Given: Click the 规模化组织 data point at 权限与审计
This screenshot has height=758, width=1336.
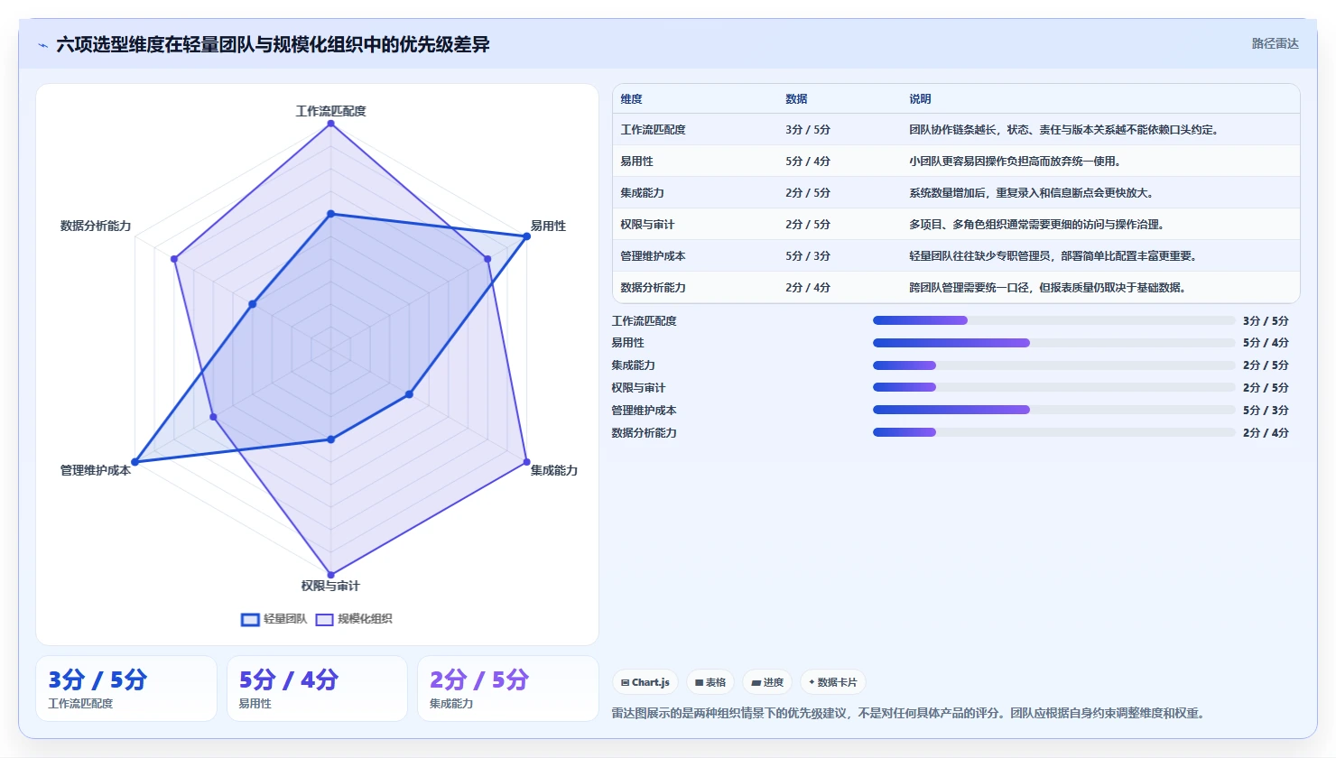Looking at the screenshot, I should click(331, 575).
